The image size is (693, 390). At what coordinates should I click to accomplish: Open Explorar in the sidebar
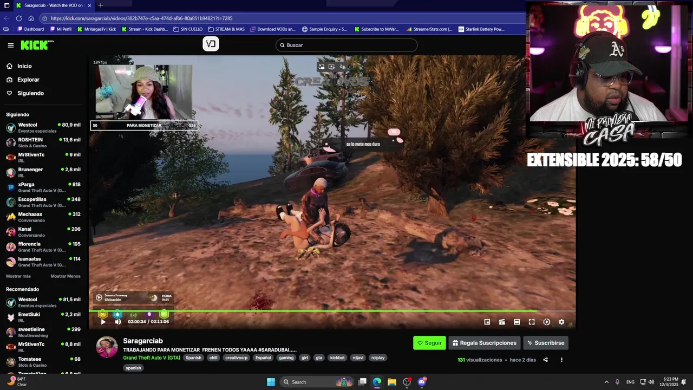pos(23,80)
